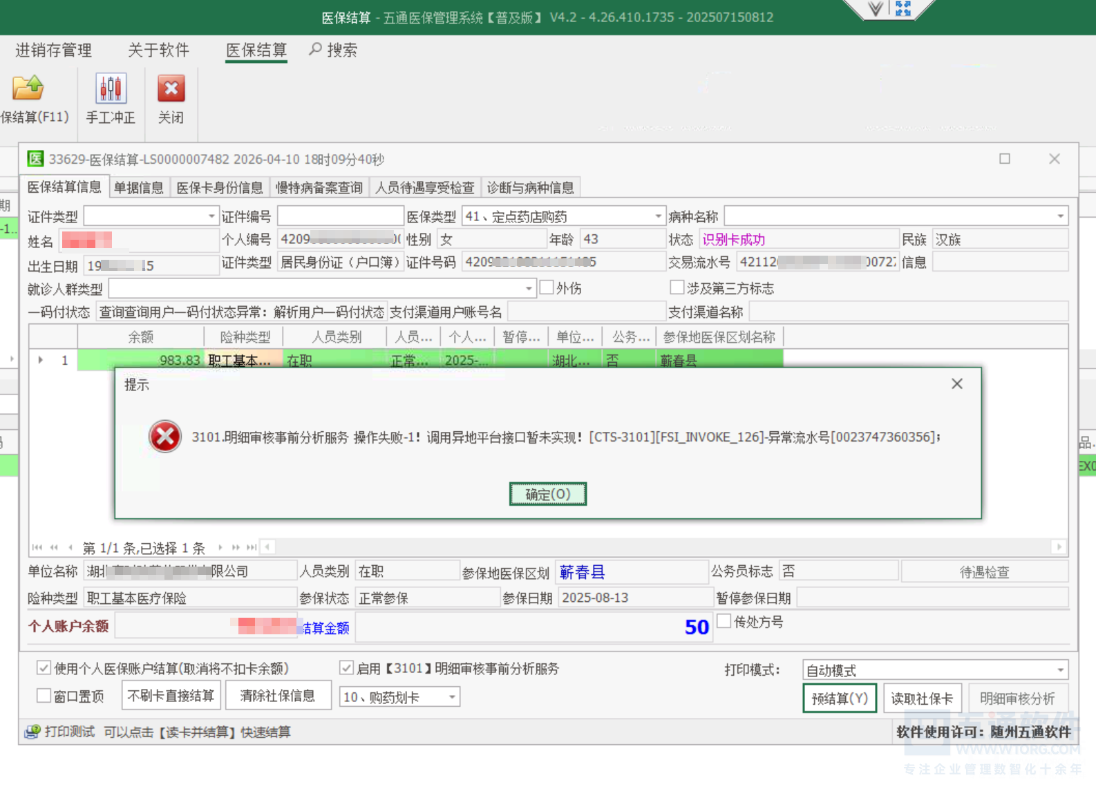Click the 蕲春县 cell in grid row
The width and height of the screenshot is (1096, 787).
719,360
